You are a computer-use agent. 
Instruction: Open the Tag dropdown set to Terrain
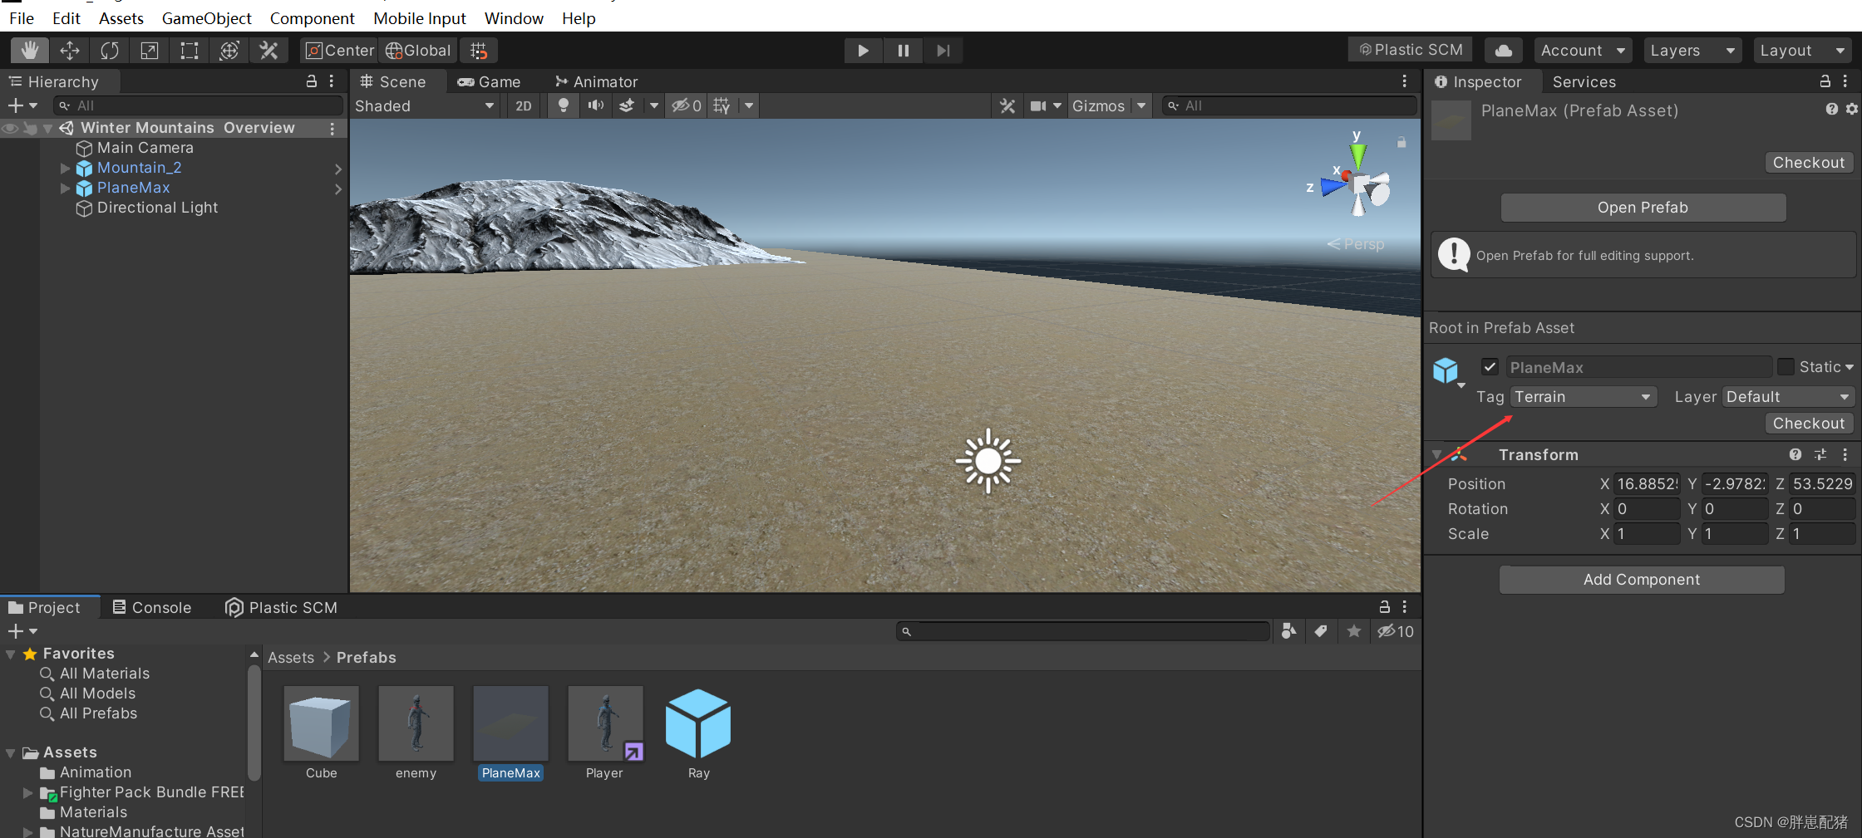[1582, 396]
